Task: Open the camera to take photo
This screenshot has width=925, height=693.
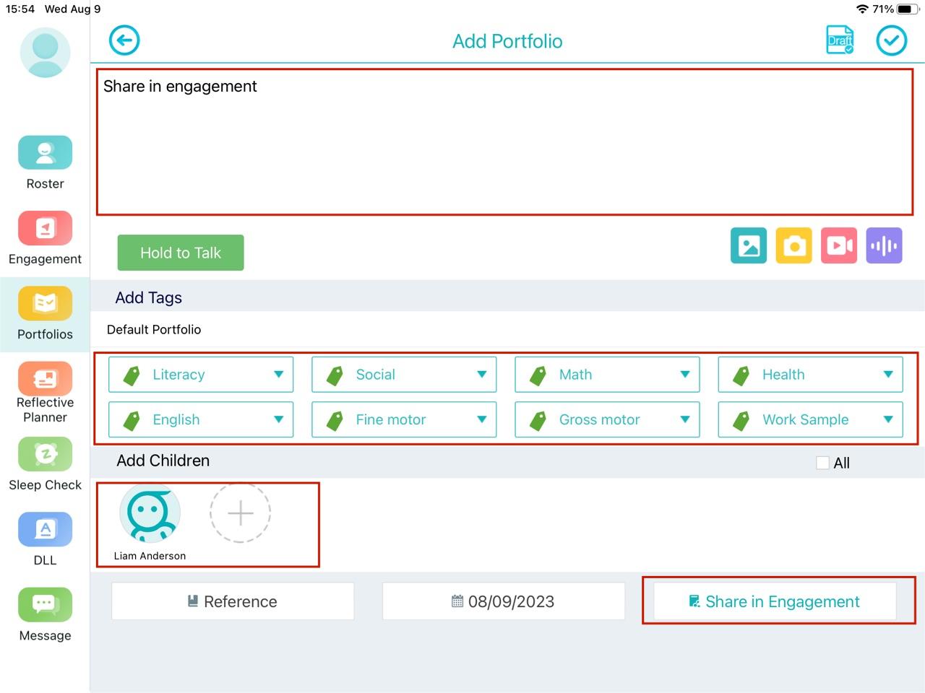Action: [793, 245]
